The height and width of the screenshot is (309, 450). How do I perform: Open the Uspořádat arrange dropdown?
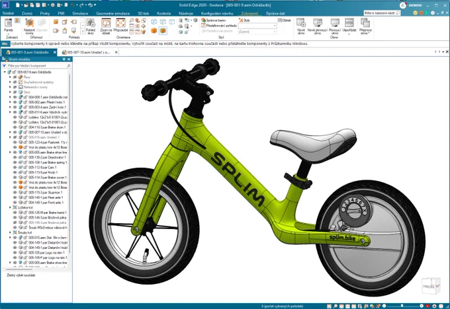(x=349, y=26)
